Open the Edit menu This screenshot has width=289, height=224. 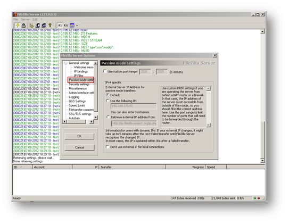(35, 19)
